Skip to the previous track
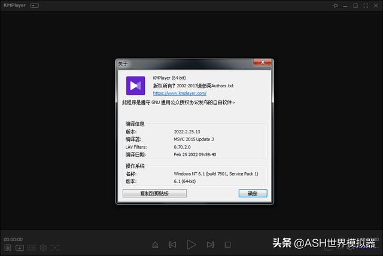Image resolution: width=383 pixels, height=256 pixels. (x=172, y=244)
